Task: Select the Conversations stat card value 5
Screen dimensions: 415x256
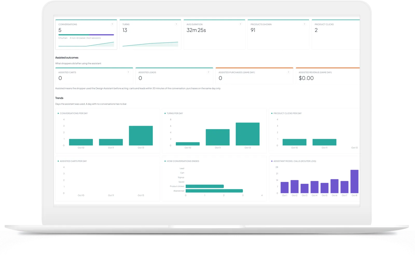Action: click(x=60, y=30)
